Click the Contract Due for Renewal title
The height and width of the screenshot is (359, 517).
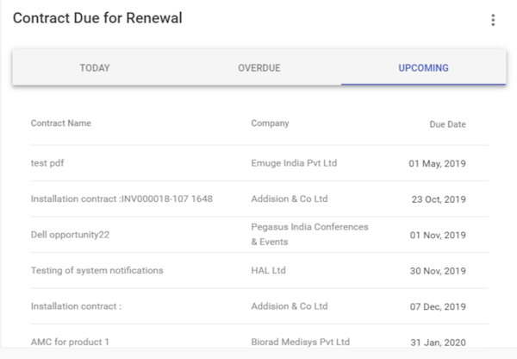click(x=97, y=18)
